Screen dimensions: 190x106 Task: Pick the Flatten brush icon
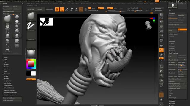(7, 41)
